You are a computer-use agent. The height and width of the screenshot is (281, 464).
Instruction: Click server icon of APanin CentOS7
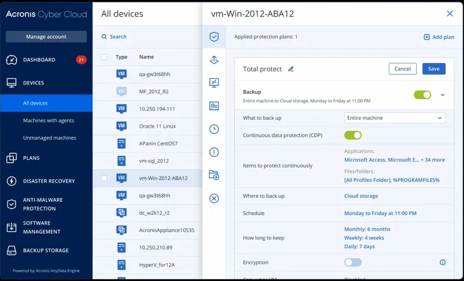pos(122,144)
